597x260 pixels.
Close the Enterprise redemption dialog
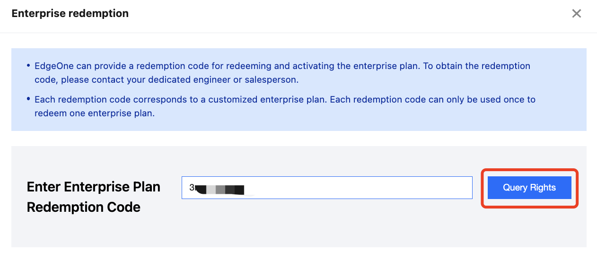pos(576,14)
